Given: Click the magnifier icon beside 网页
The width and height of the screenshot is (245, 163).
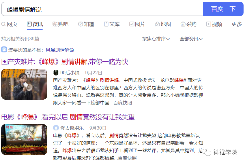Looking at the screenshot, I should 3,24.
